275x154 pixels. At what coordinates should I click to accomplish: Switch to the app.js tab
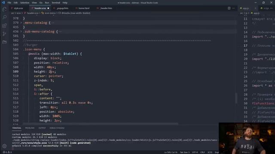[x=246, y=8]
